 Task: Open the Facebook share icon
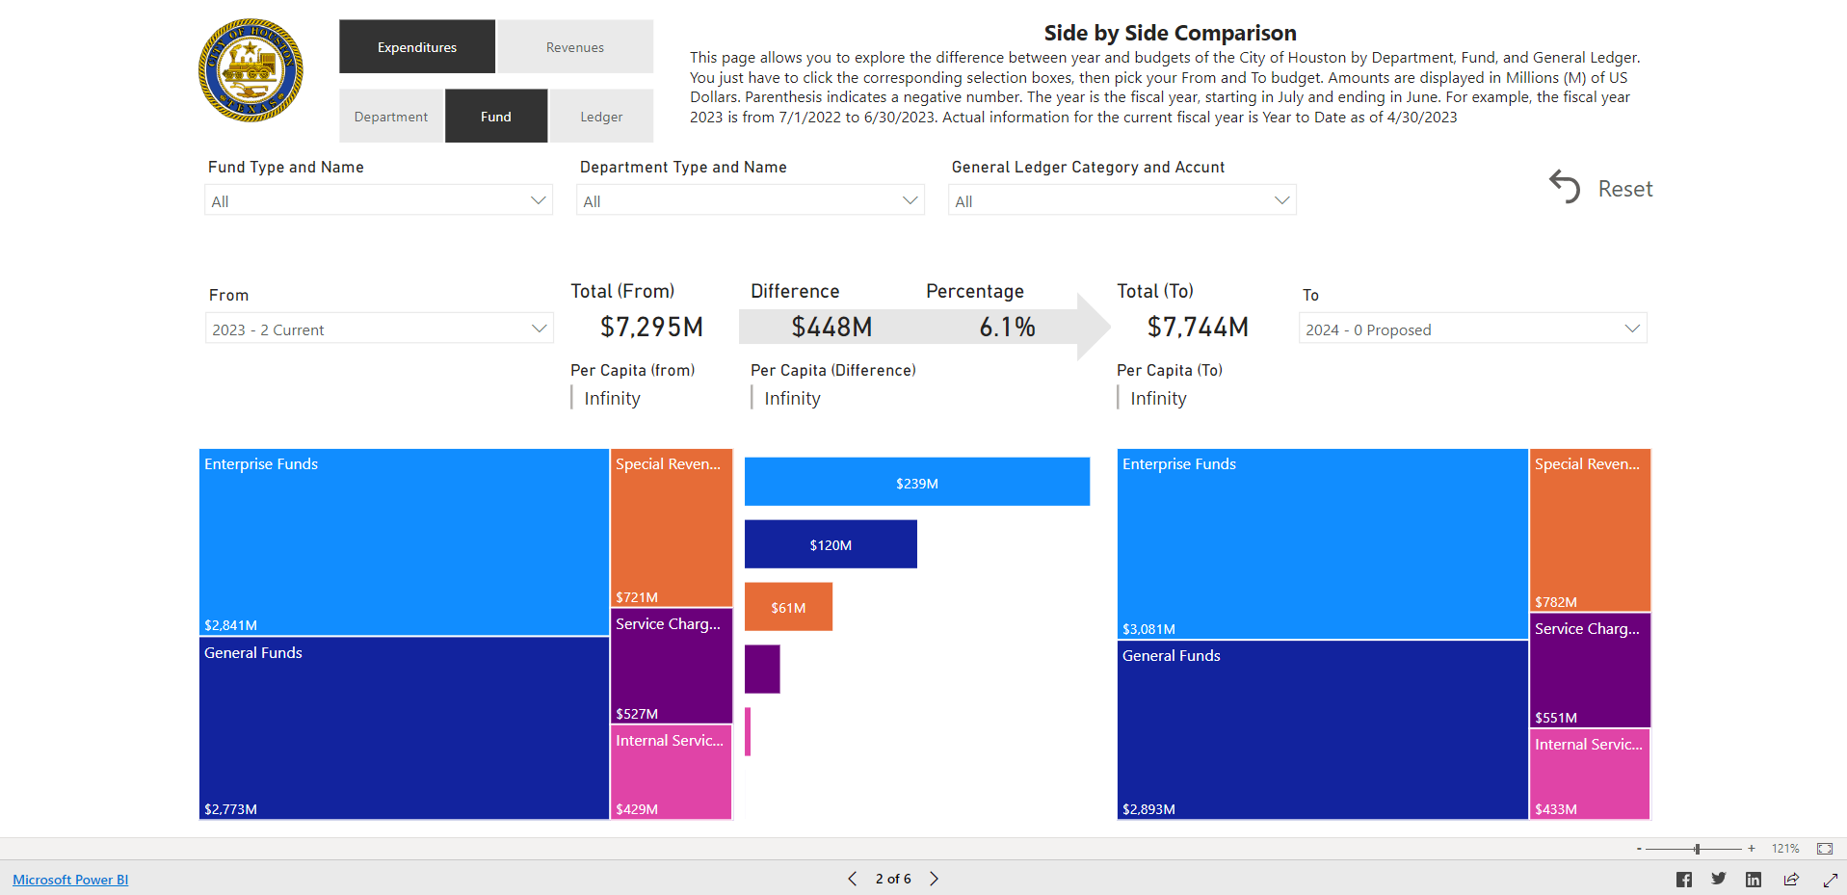(1684, 879)
